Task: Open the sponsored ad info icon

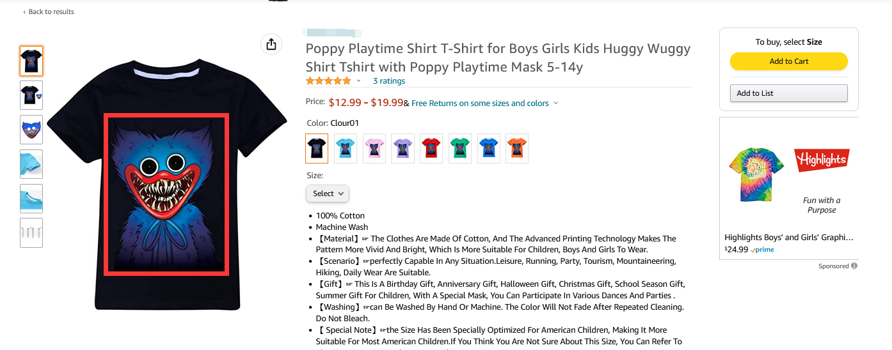Action: (x=855, y=266)
